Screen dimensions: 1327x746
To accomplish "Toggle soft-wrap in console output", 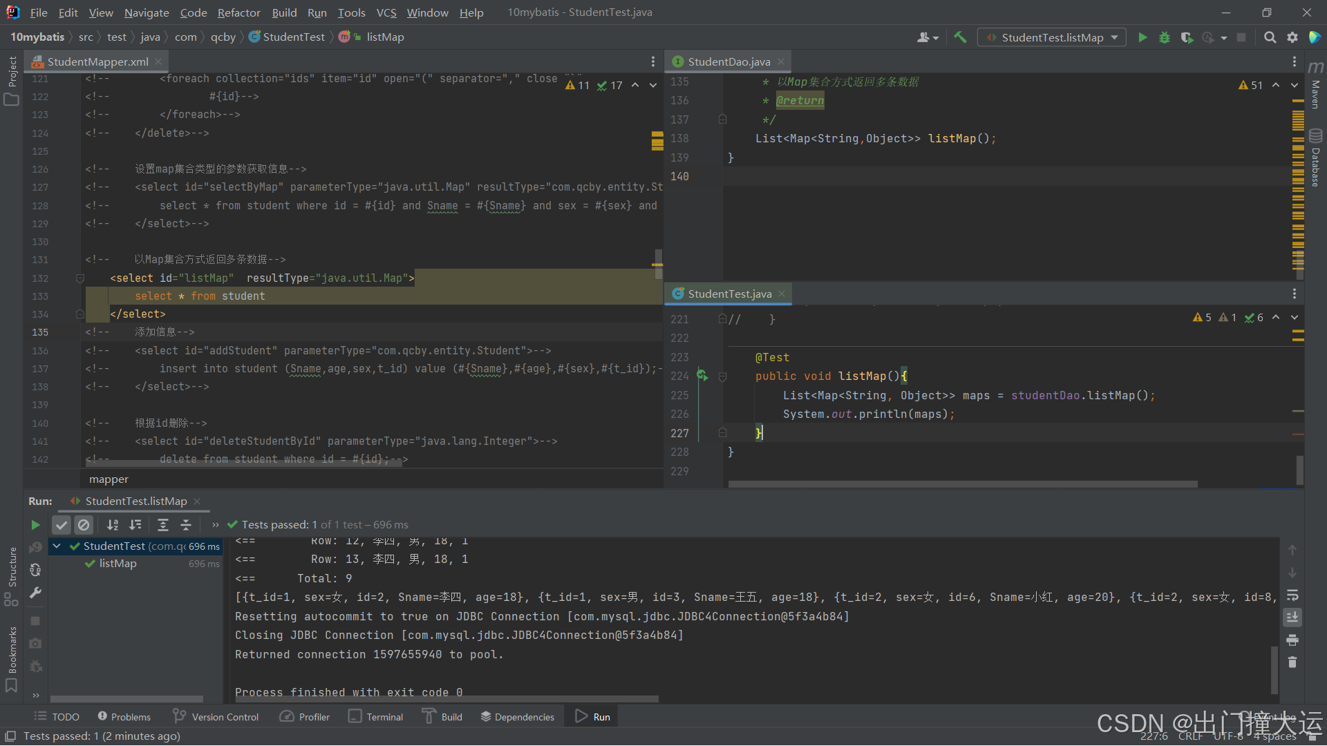I will click(1292, 595).
